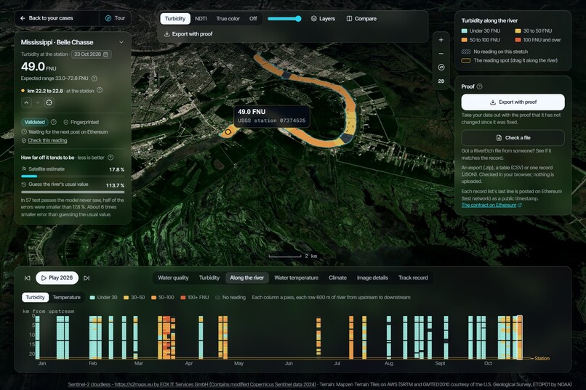Reset map compass orientation

[441, 68]
